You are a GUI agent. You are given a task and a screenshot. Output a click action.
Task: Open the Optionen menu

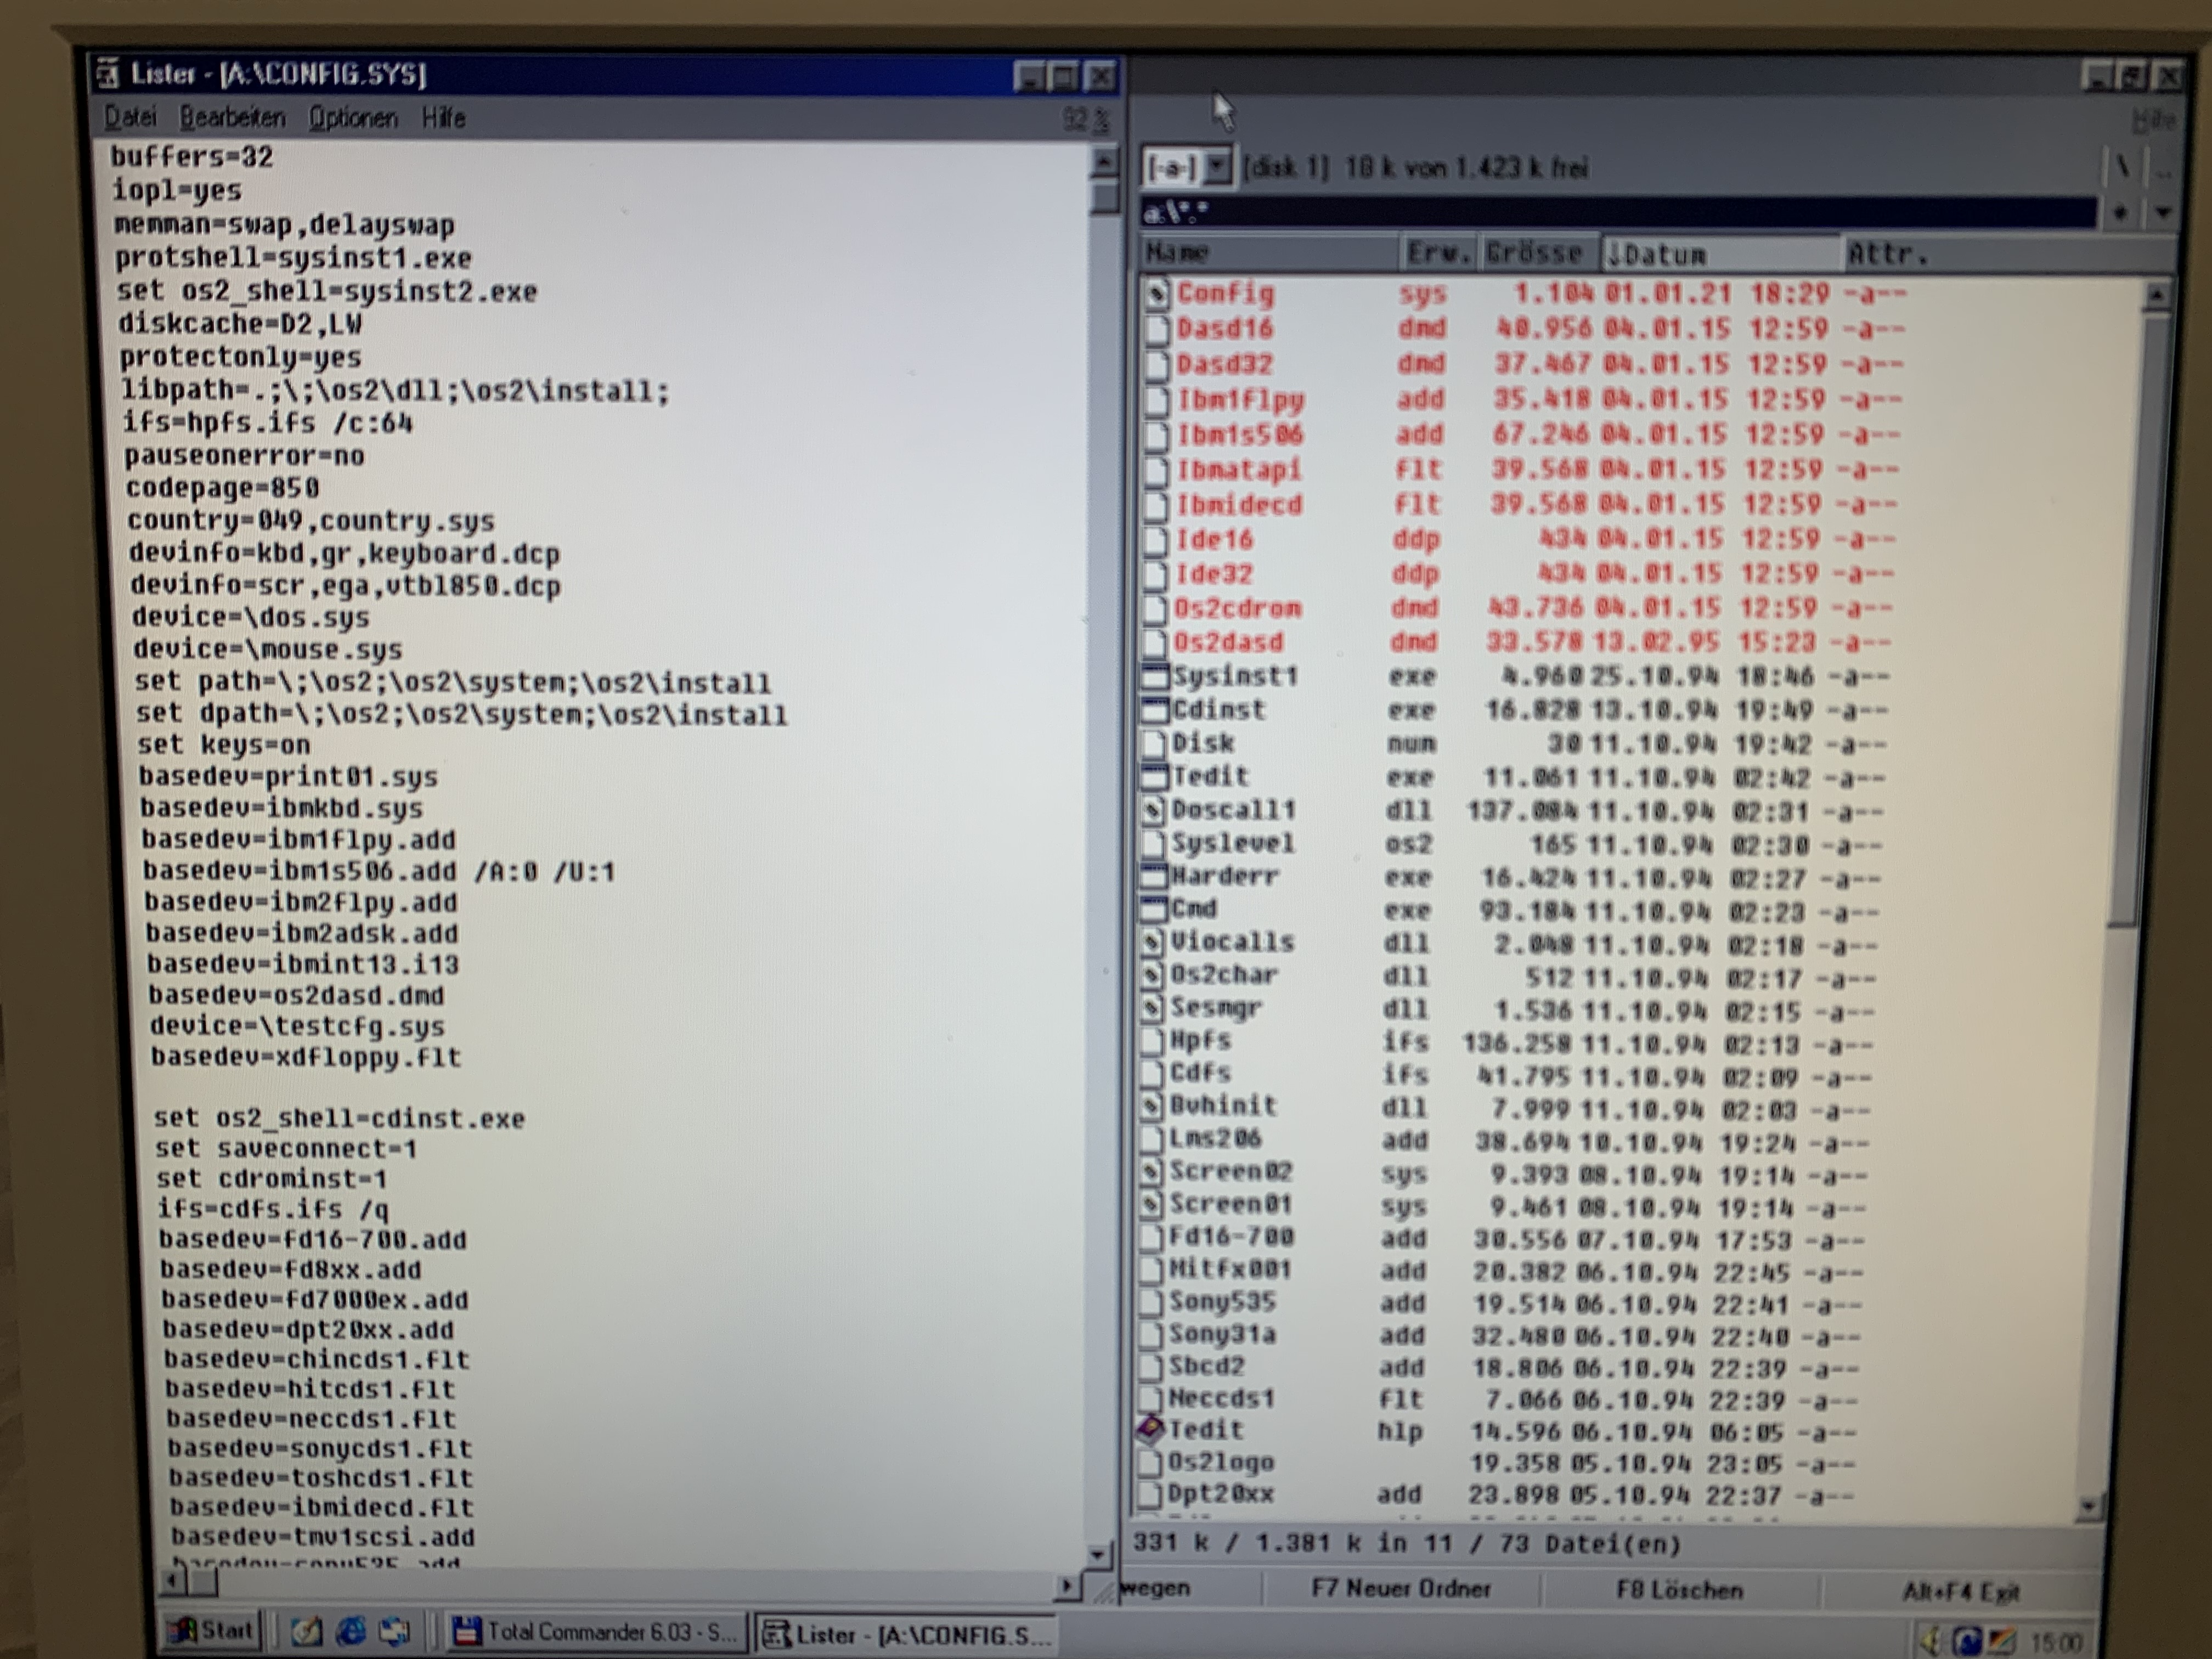(352, 118)
